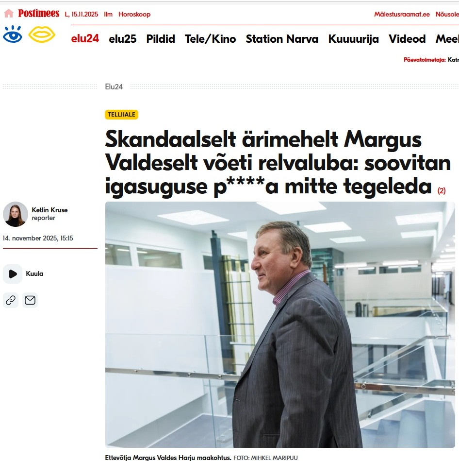Open Ketlin Kruse's author avatar

[15, 214]
